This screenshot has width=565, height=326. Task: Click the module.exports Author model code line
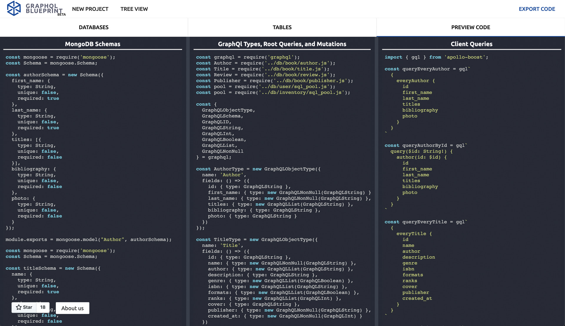[88, 239]
